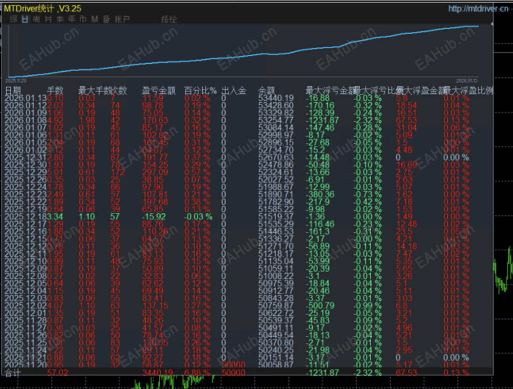
Task: Click the total lots value 57.02
Action: click(x=57, y=373)
